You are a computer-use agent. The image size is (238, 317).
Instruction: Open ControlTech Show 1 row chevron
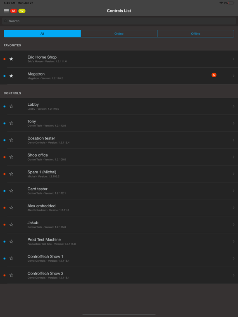coord(234,258)
